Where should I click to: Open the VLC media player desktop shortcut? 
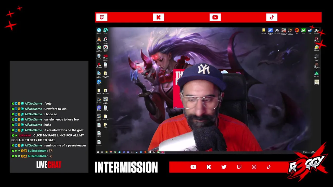[99, 40]
